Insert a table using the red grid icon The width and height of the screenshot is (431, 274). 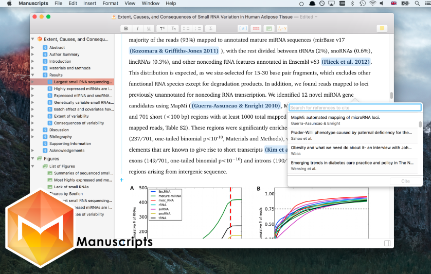[256, 28]
